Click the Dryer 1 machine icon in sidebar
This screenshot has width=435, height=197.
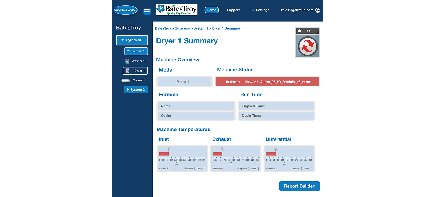[x=127, y=71]
